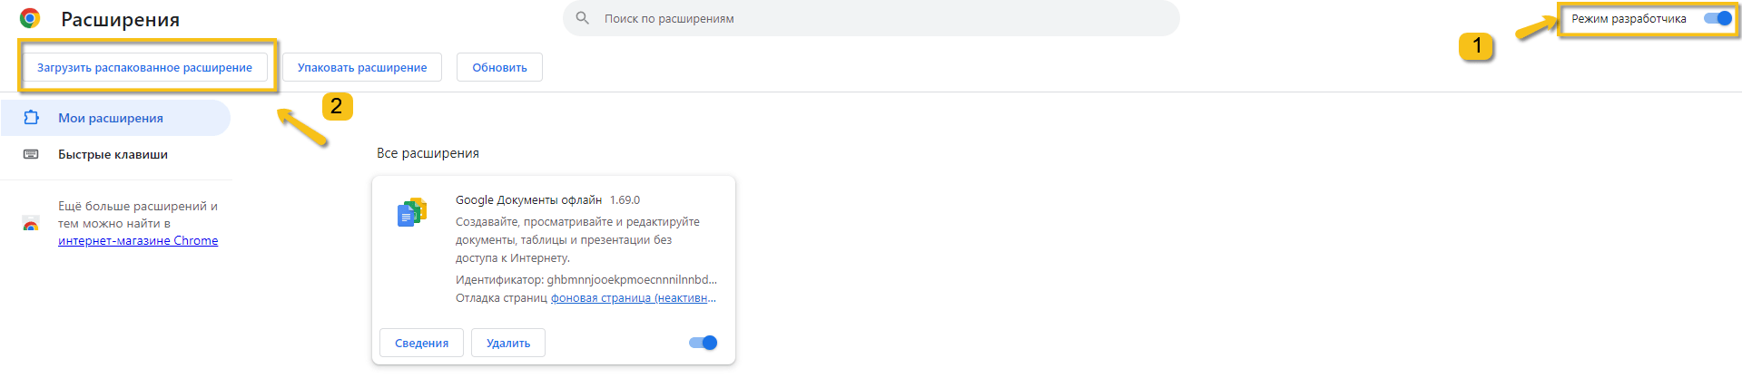This screenshot has height=378, width=1742.
Task: Turn off the Google Документы офлайн extension switch
Action: pyautogui.click(x=704, y=343)
